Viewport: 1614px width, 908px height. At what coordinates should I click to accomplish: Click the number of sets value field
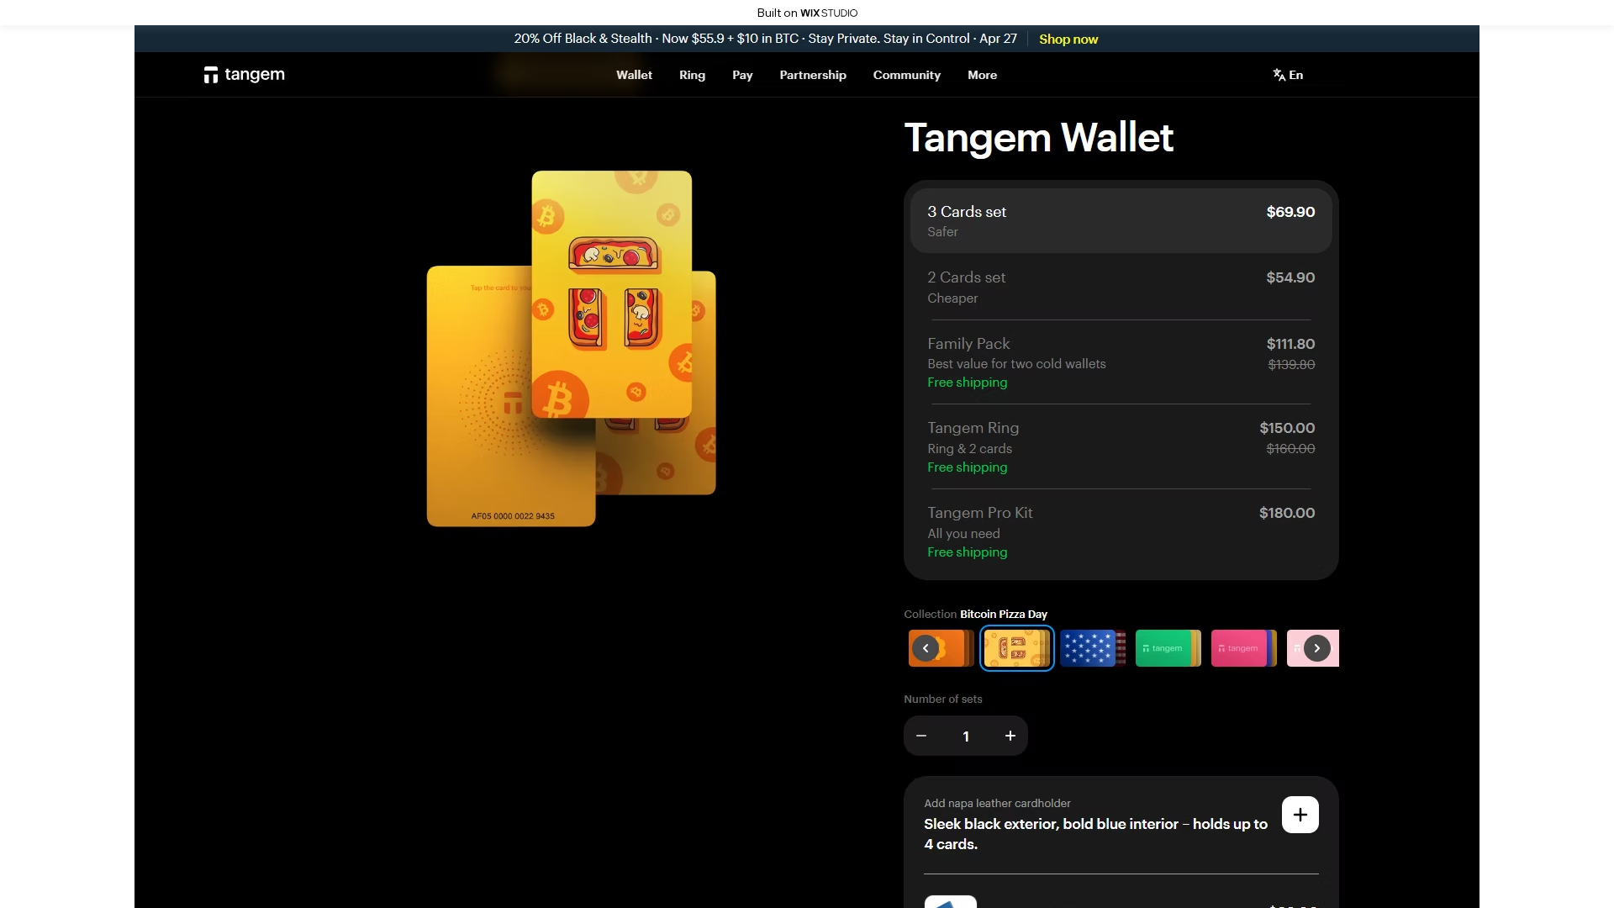point(966,736)
